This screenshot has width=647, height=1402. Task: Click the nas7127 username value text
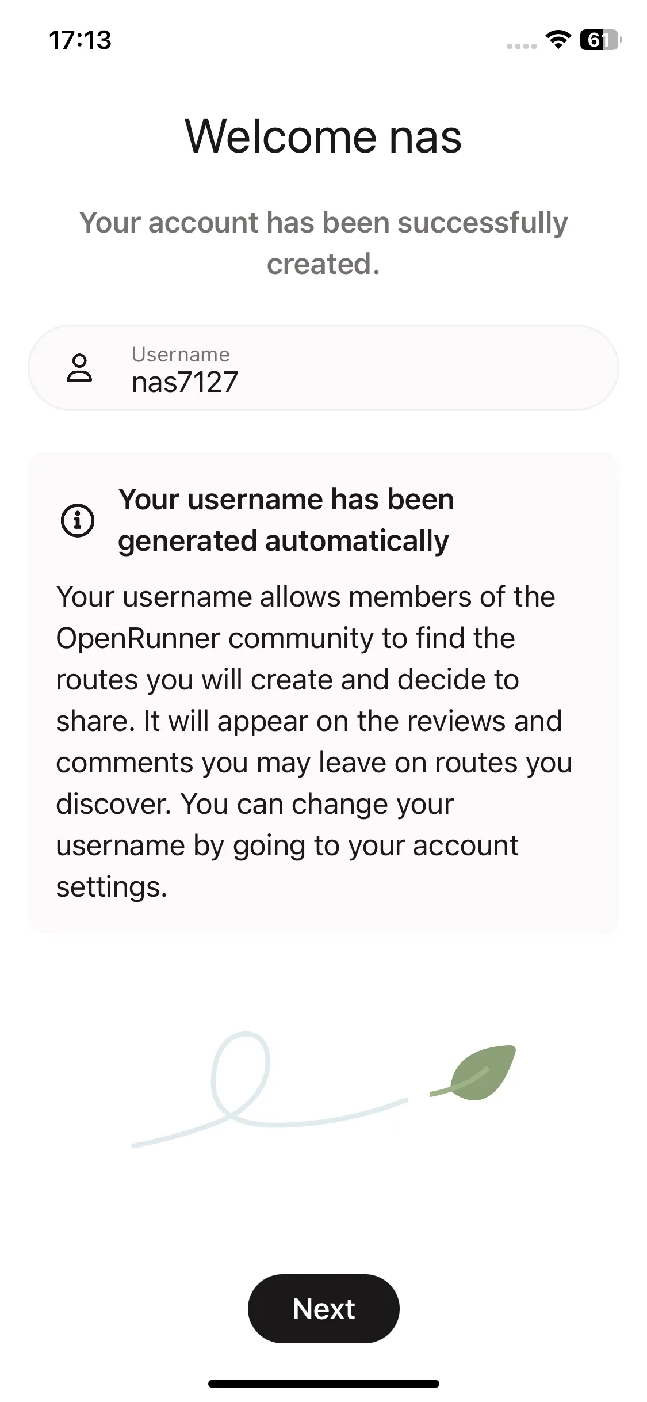pos(185,382)
